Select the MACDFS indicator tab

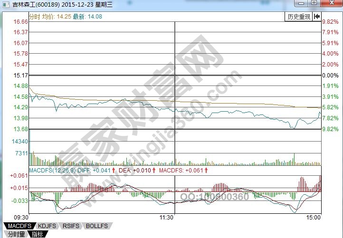20,226
